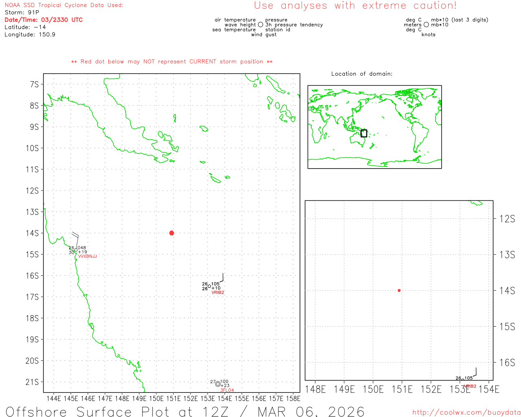Screen dimensions: 521x417
Task: Click the red storm dot in zoomed inset map
Action: (399, 290)
